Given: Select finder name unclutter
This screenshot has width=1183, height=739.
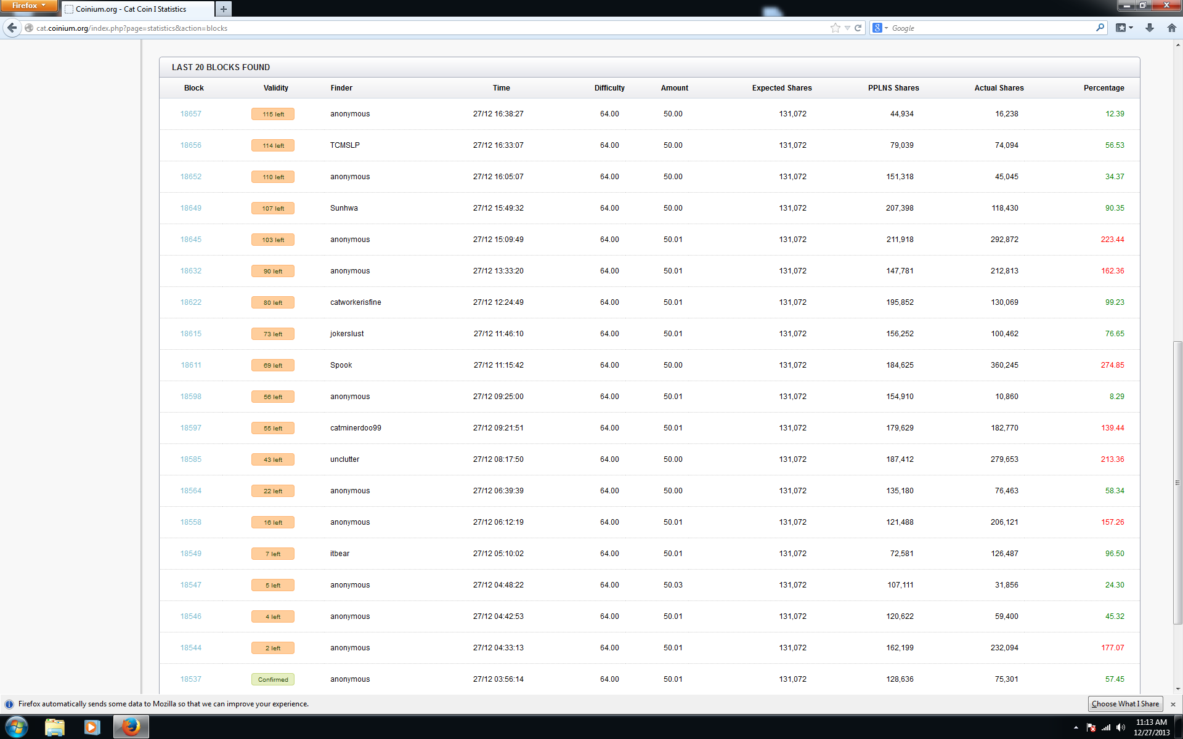Looking at the screenshot, I should click(344, 459).
